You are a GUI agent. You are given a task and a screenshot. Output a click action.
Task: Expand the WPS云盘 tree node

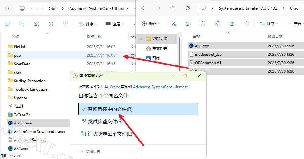click(141, 39)
